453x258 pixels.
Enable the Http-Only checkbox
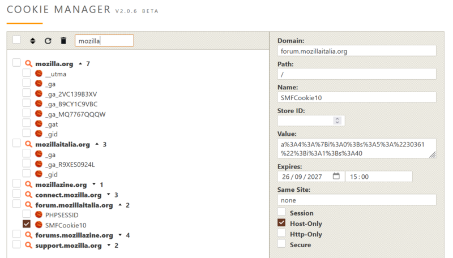coord(281,233)
